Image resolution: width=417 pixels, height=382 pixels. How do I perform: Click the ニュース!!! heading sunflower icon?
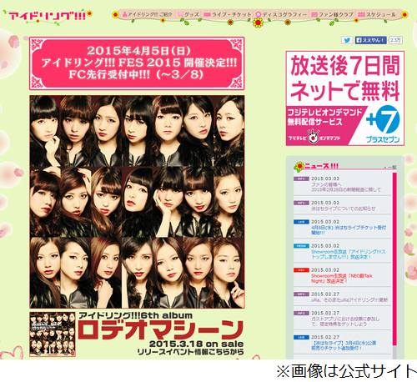coord(299,167)
